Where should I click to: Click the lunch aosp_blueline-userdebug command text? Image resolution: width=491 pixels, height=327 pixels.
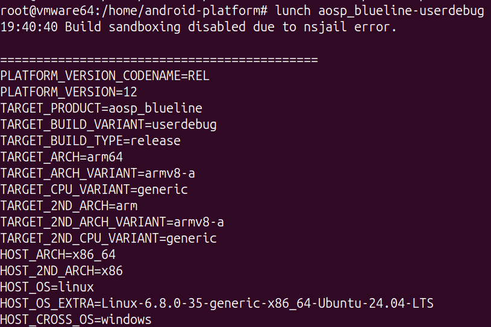click(x=380, y=11)
